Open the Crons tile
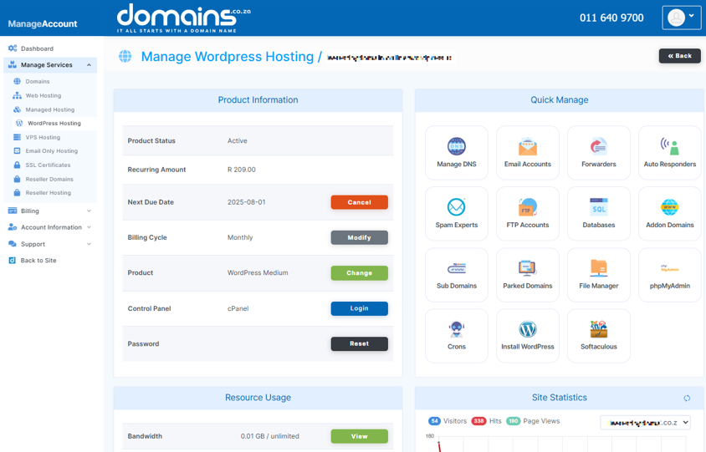 [456, 336]
